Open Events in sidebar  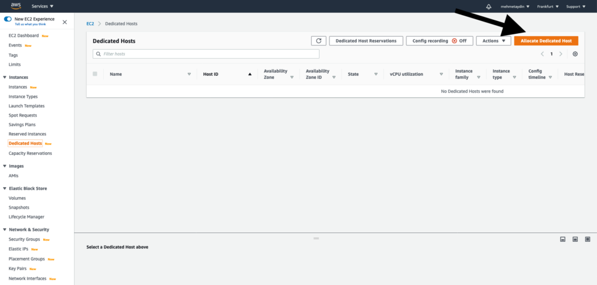pyautogui.click(x=15, y=45)
